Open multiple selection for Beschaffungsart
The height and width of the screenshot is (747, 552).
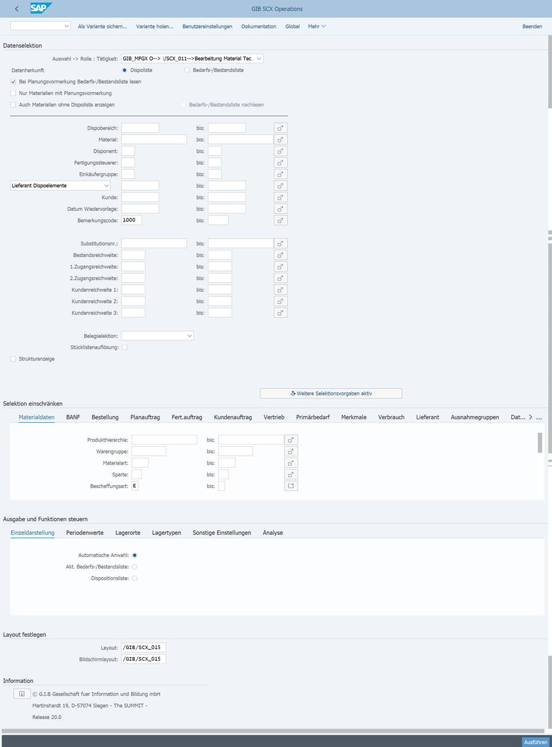(291, 486)
